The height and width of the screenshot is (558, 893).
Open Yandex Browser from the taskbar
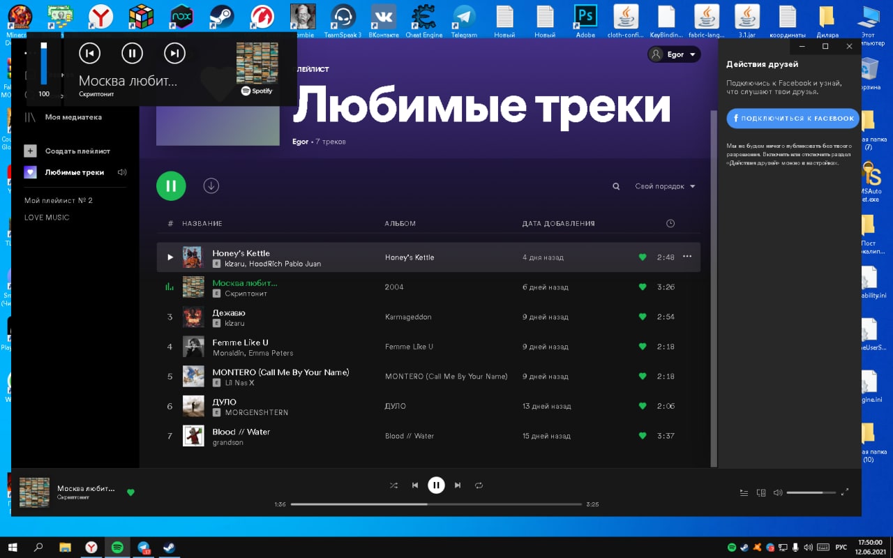91,548
